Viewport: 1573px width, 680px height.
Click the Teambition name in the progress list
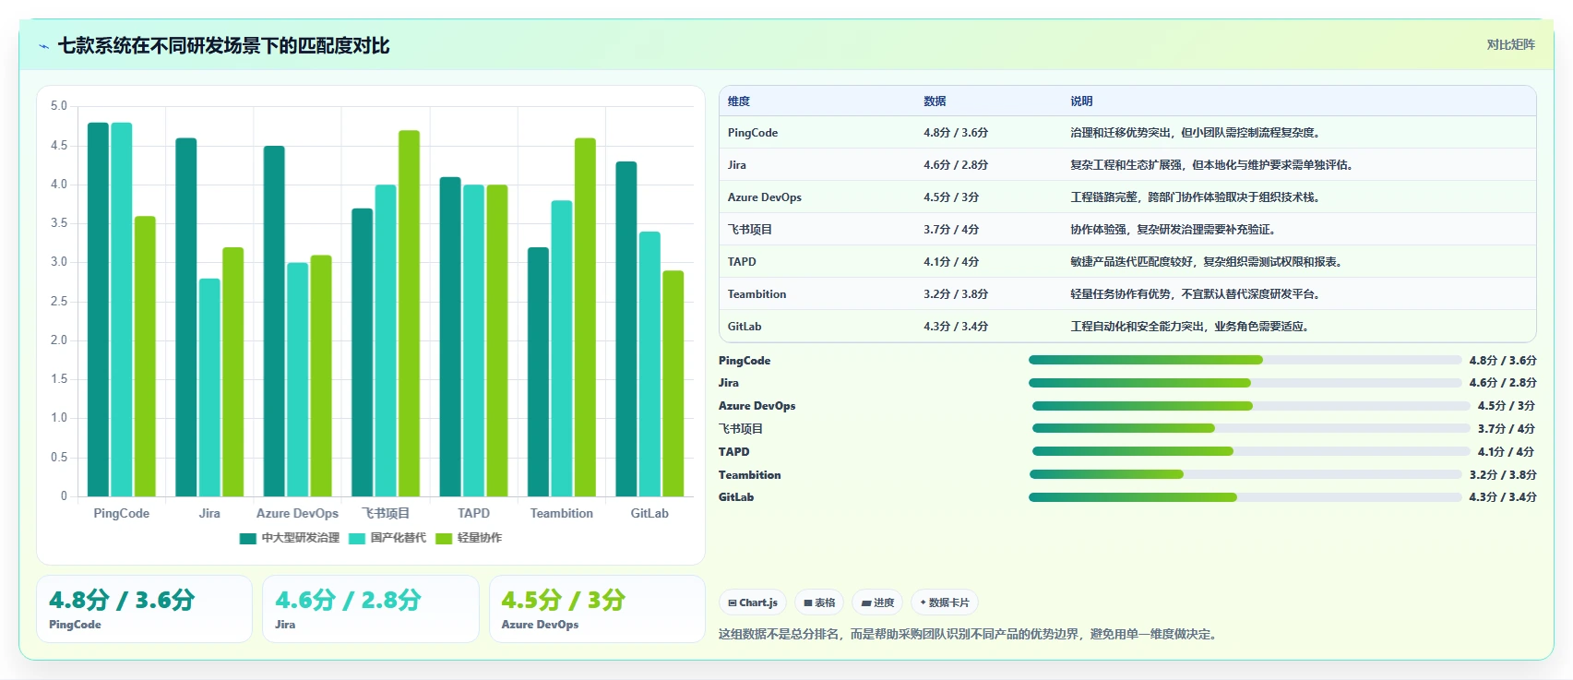click(750, 475)
